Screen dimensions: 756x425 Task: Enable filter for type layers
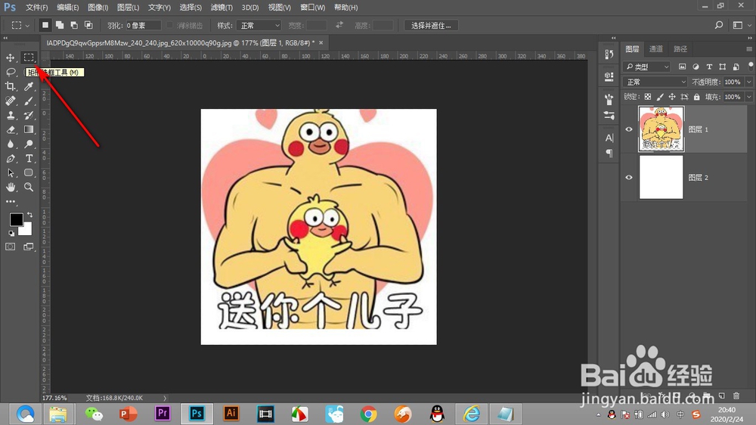point(709,67)
